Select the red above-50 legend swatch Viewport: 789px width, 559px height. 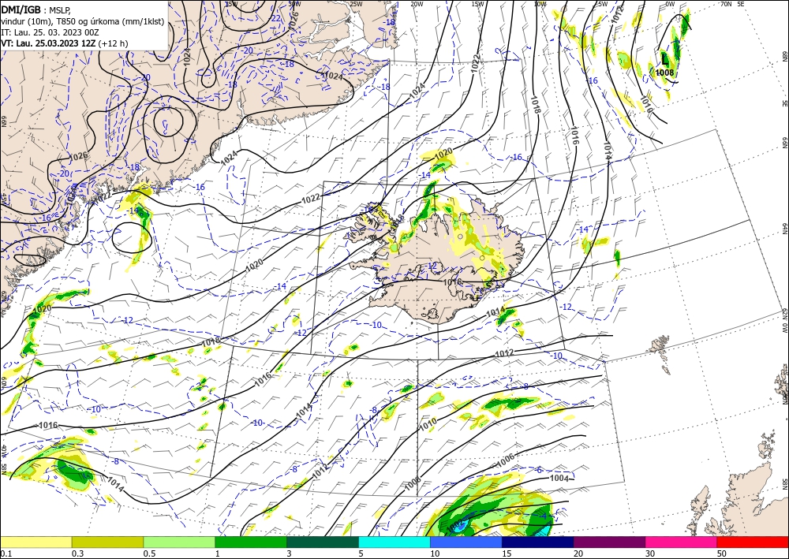(x=753, y=542)
